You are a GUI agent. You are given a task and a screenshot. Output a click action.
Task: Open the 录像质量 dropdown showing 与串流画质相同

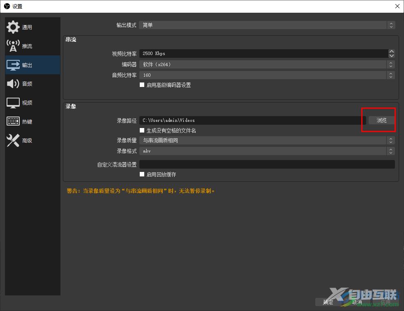point(267,140)
